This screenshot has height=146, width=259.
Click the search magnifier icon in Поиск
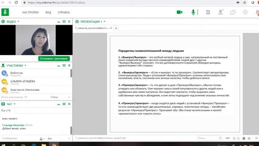click(x=220, y=138)
